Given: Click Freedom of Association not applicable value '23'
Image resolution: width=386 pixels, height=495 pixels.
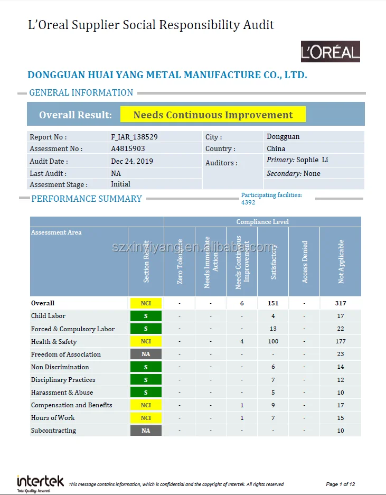Looking at the screenshot, I should click(341, 354).
